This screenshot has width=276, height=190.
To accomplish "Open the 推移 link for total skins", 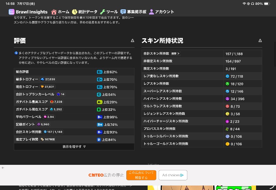I will [x=175, y=53].
